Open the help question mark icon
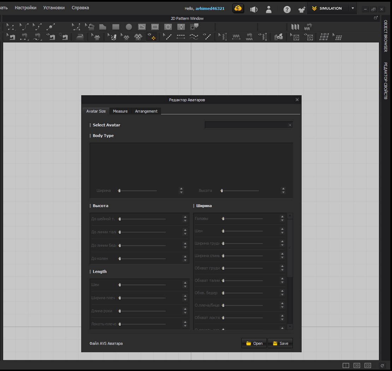The image size is (392, 371). (x=287, y=9)
